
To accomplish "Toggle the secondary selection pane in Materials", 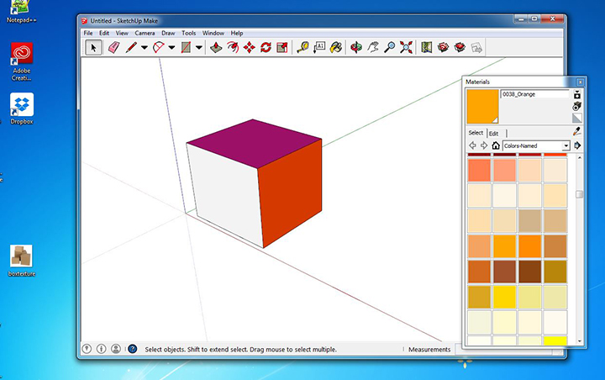I will (577, 94).
